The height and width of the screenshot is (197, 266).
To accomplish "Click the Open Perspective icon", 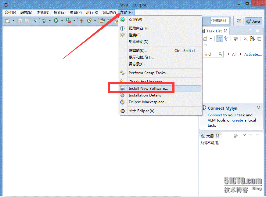I will tap(239, 21).
